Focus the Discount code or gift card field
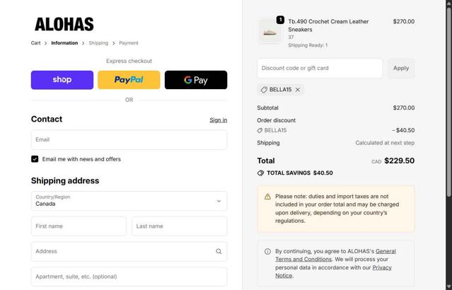 point(320,69)
